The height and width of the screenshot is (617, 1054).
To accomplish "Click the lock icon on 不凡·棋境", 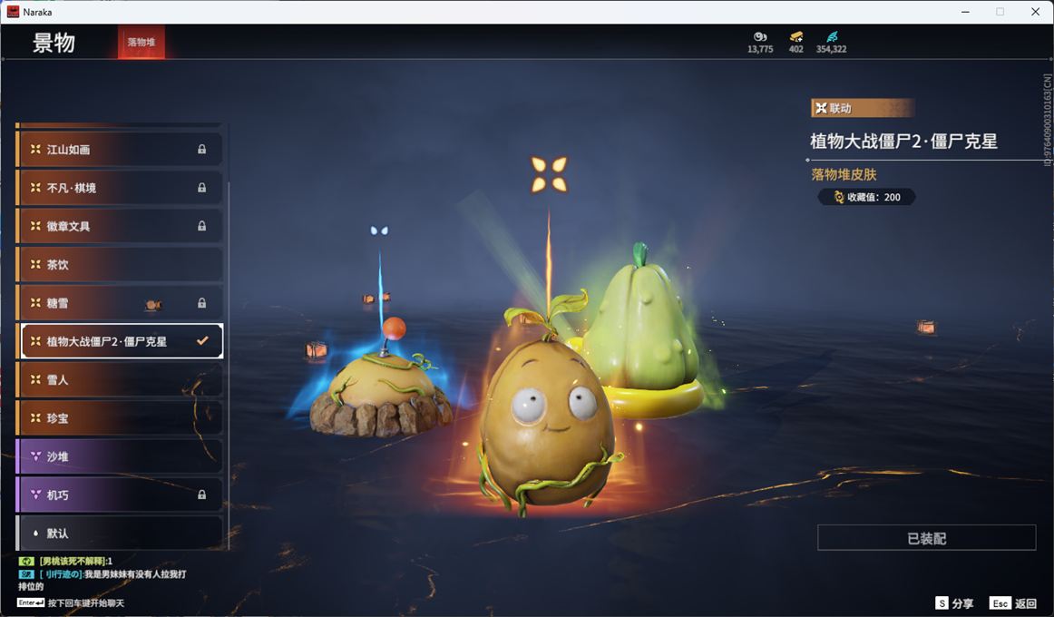I will pyautogui.click(x=201, y=188).
